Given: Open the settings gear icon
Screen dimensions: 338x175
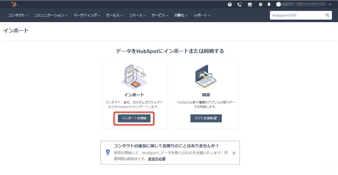Looking at the screenshot, I should (261, 5).
